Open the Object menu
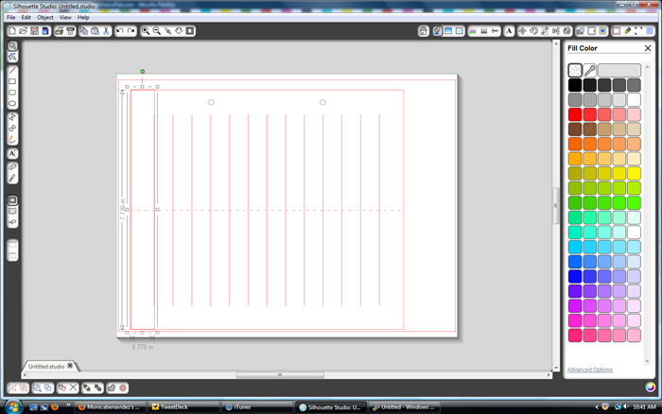The height and width of the screenshot is (414, 662). 44,17
